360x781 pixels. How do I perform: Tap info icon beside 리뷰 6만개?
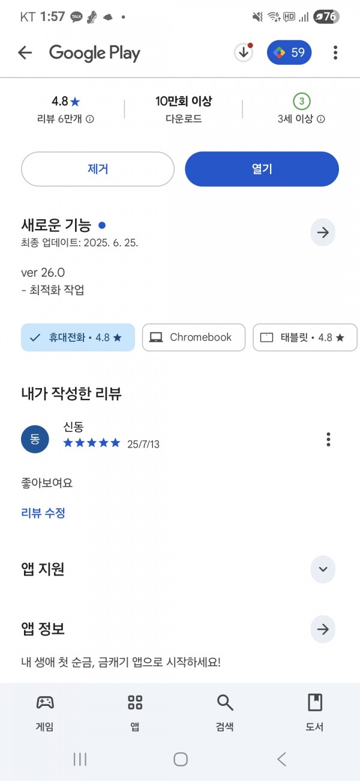coord(90,119)
